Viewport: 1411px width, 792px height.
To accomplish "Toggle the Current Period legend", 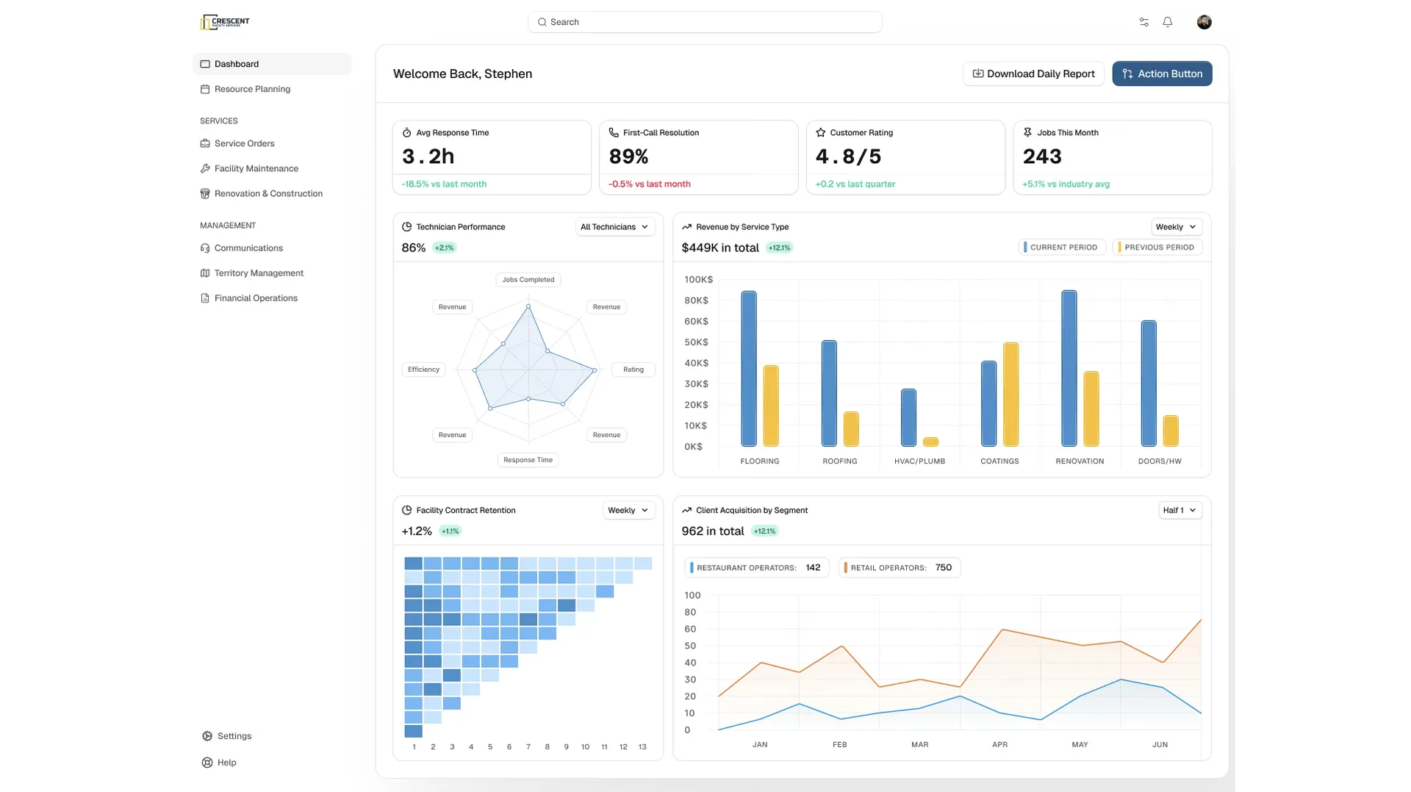I will [1061, 248].
